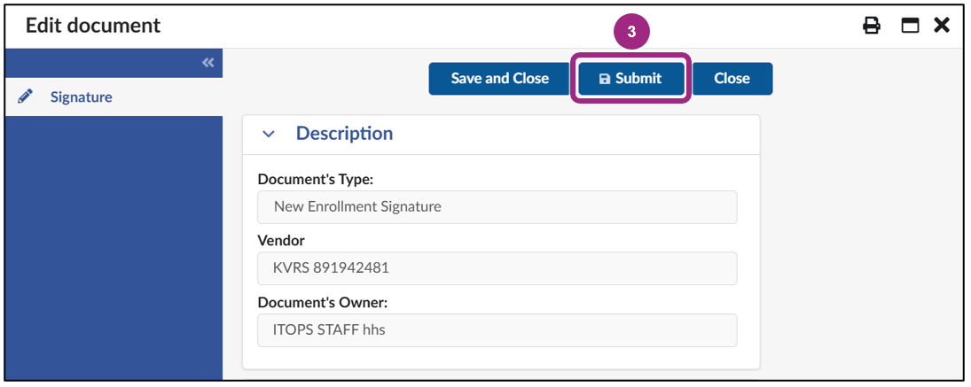Collapse the sidebar using the double-chevron icon
Viewport: 971px width, 387px height.
pyautogui.click(x=208, y=63)
